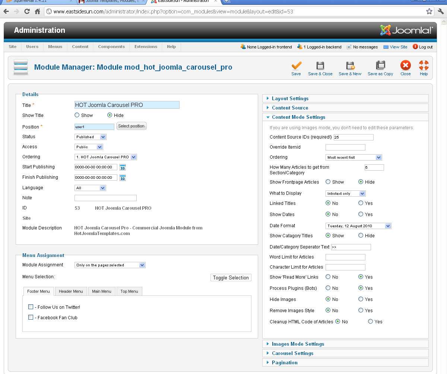The width and height of the screenshot is (447, 374).
Task: Set Show 'Read More' Links to No
Action: coord(328,277)
